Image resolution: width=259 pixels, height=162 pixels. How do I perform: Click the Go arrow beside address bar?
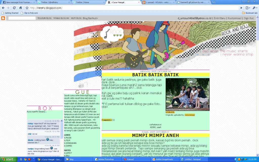click(x=241, y=8)
